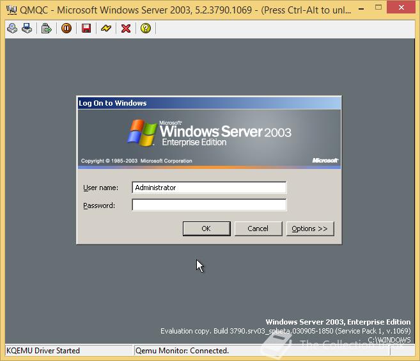Screen dimensions: 420x361
Task: Click the "User name:" label
Action: [x=101, y=188]
